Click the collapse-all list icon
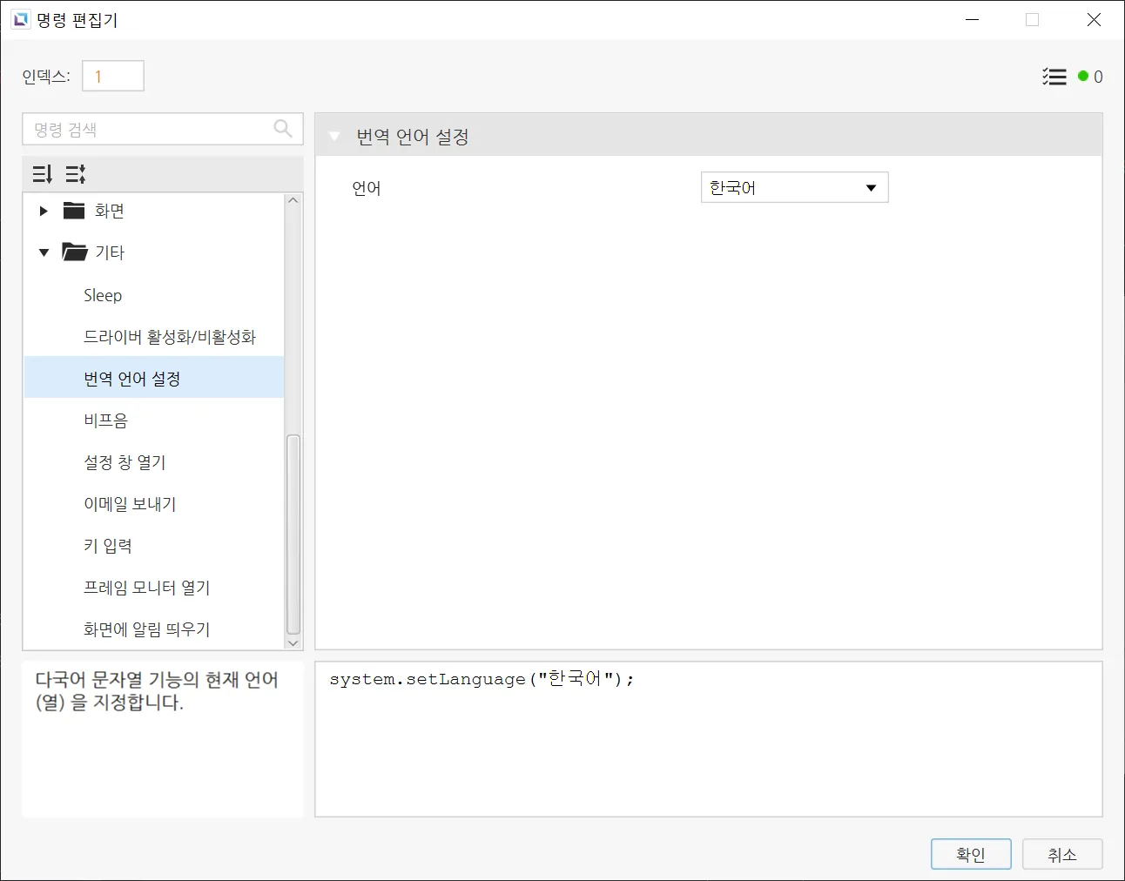 tap(76, 174)
